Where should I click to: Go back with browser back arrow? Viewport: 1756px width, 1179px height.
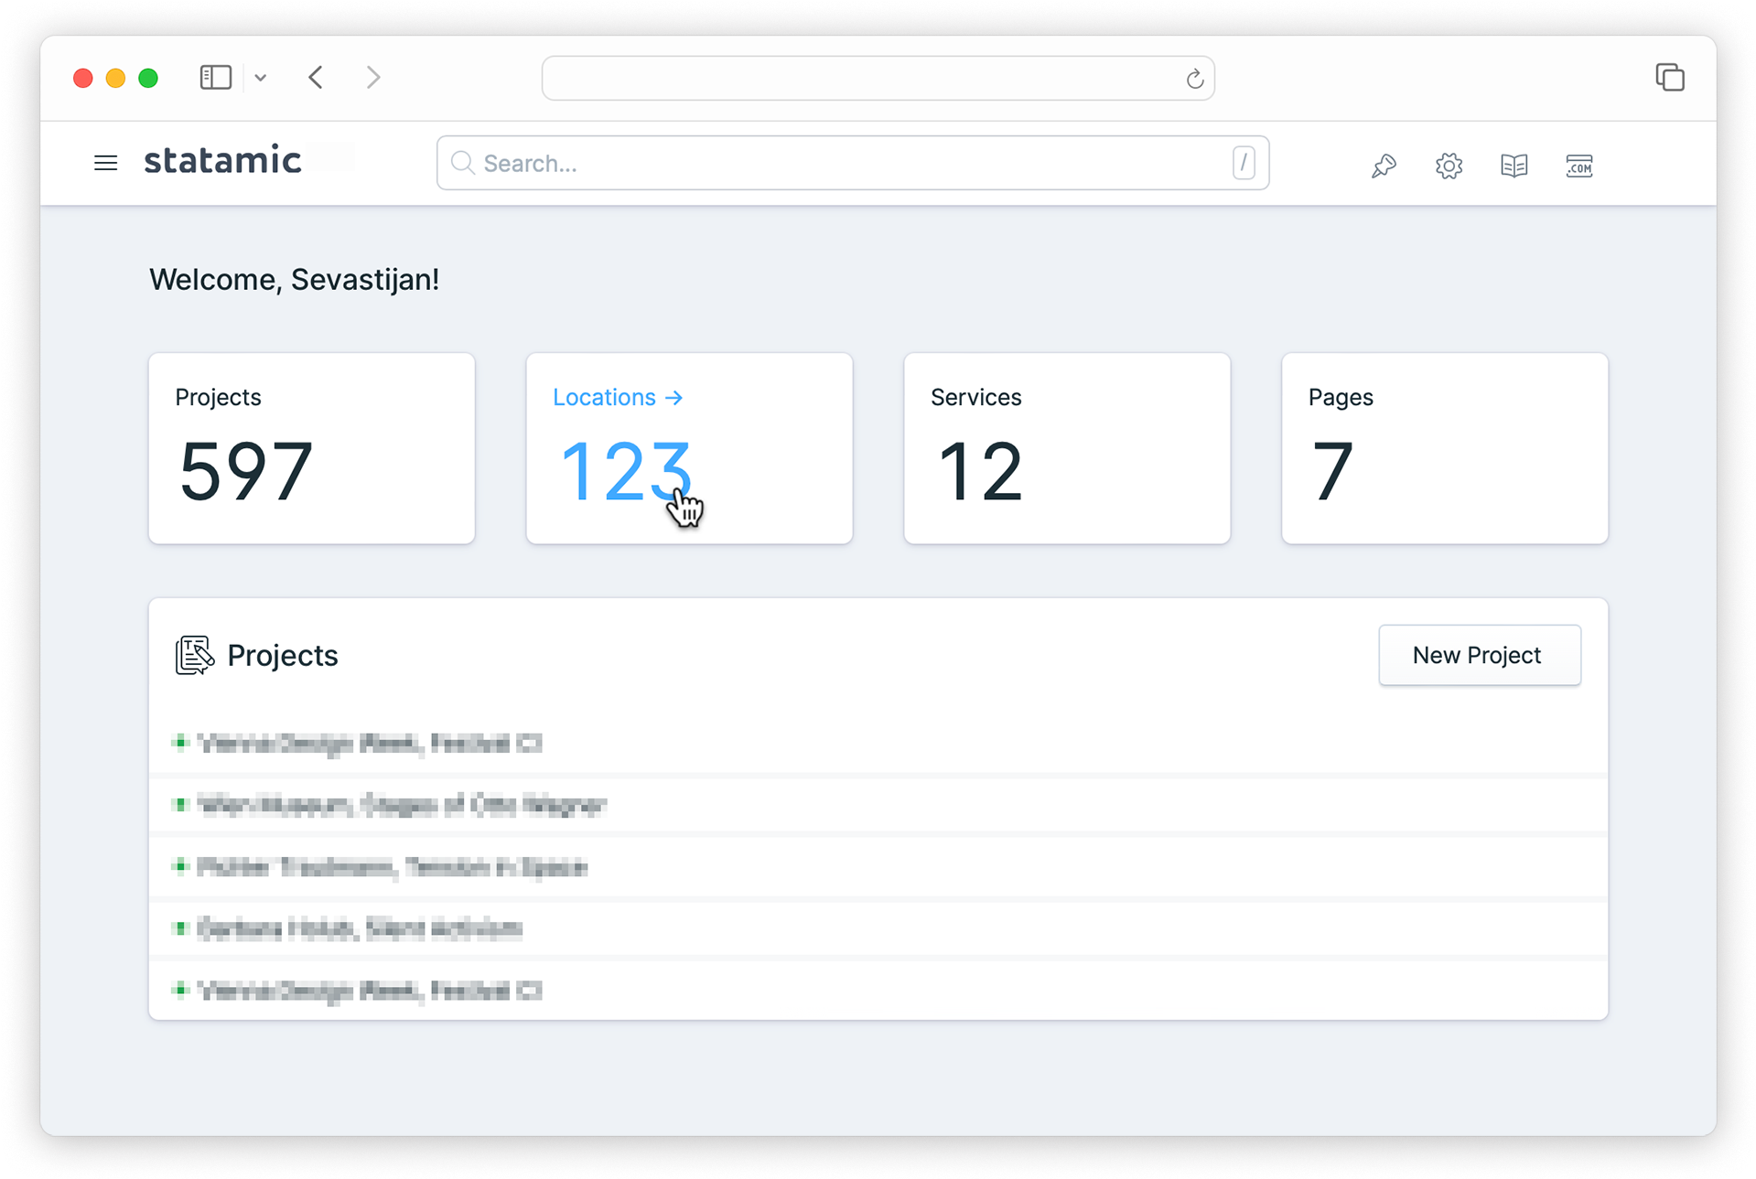point(316,78)
